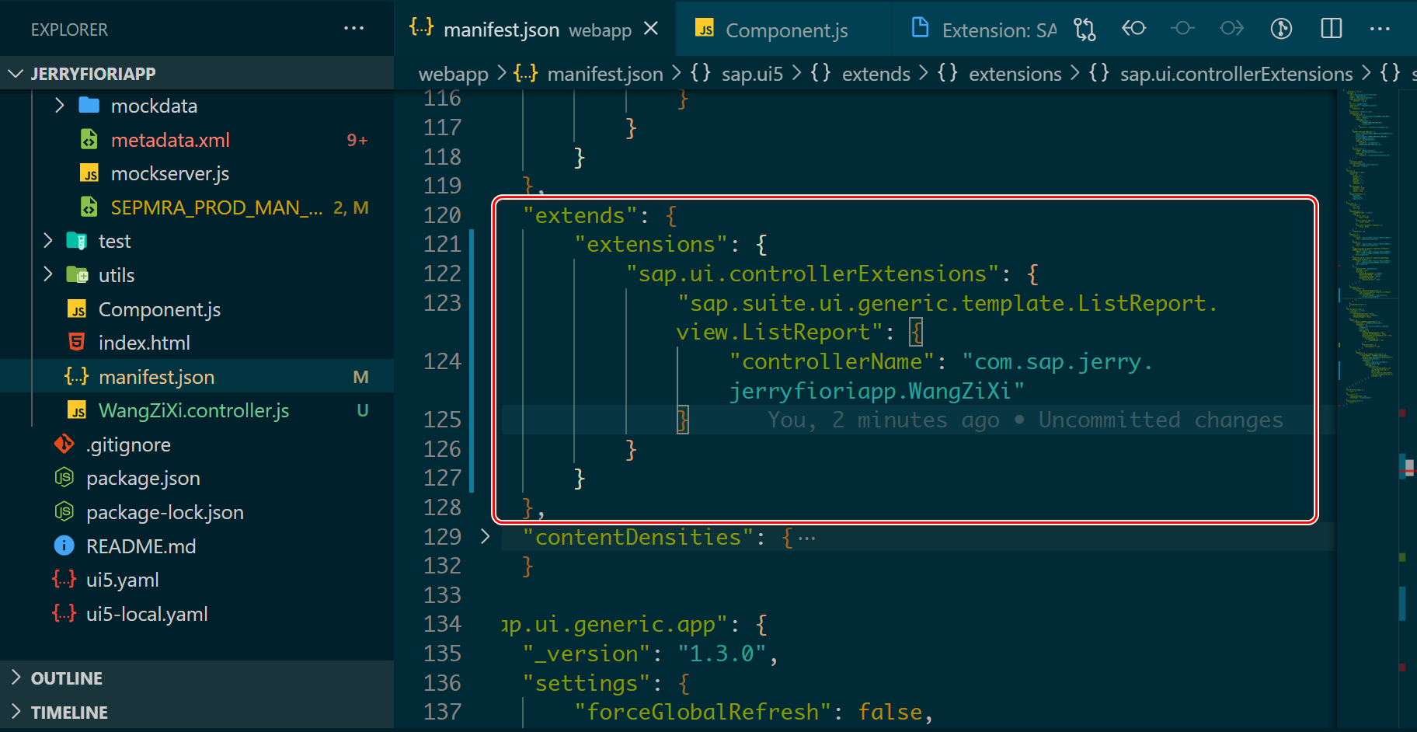Click the node icon beside package.json
Image resolution: width=1417 pixels, height=732 pixels.
coord(64,477)
